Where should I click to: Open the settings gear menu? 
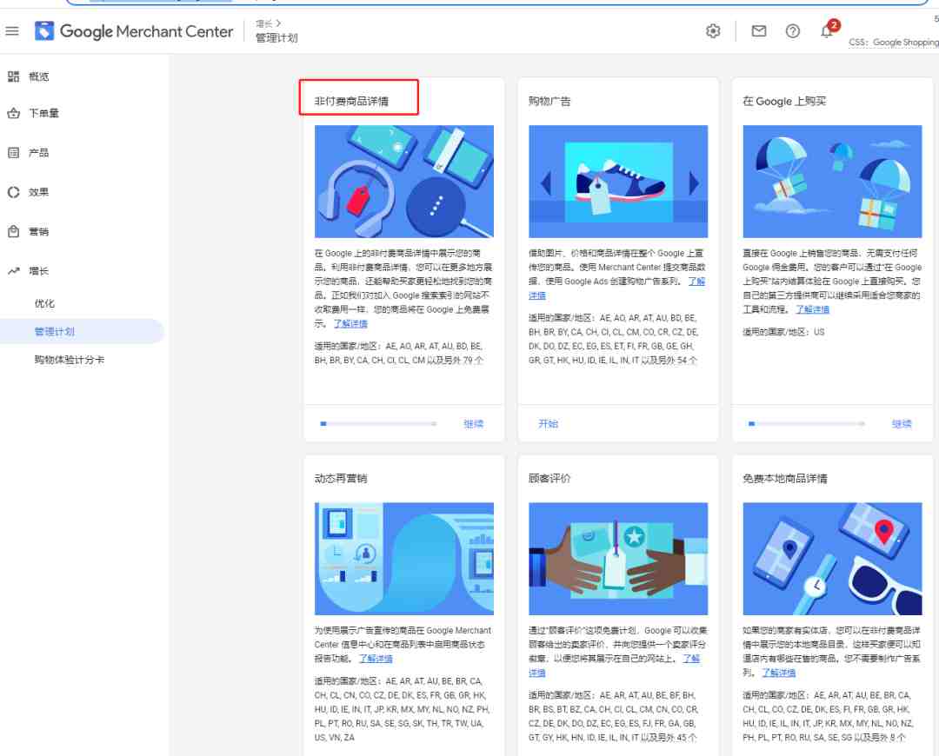pos(713,31)
